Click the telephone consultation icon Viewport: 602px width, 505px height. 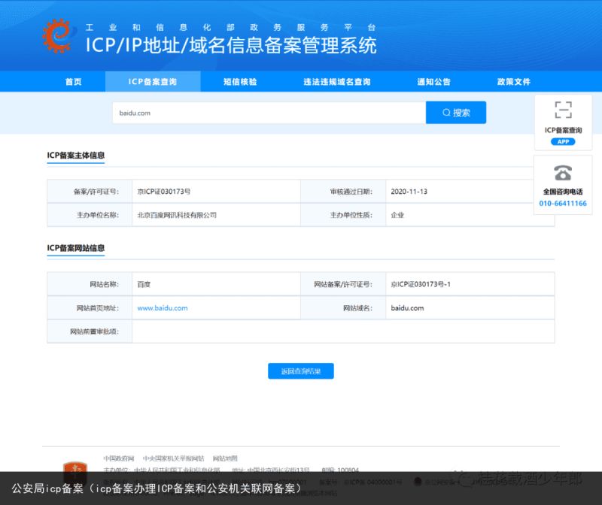[x=563, y=173]
